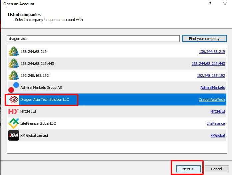Click the Admiral Markets red-blue dots logo
The image size is (232, 175).
click(14, 87)
